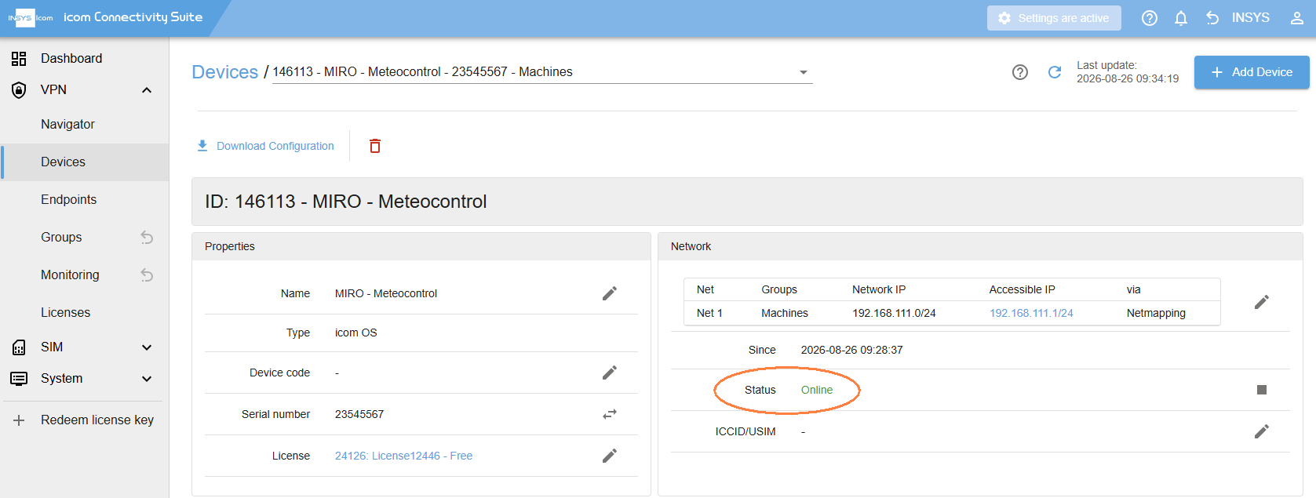Screen dimensions: 1316x498
Task: Click the Online status text
Action: tap(817, 390)
